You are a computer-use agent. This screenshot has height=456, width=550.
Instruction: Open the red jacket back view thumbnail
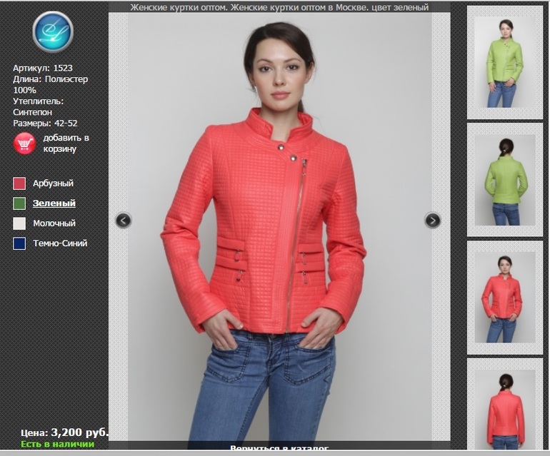tap(505, 408)
